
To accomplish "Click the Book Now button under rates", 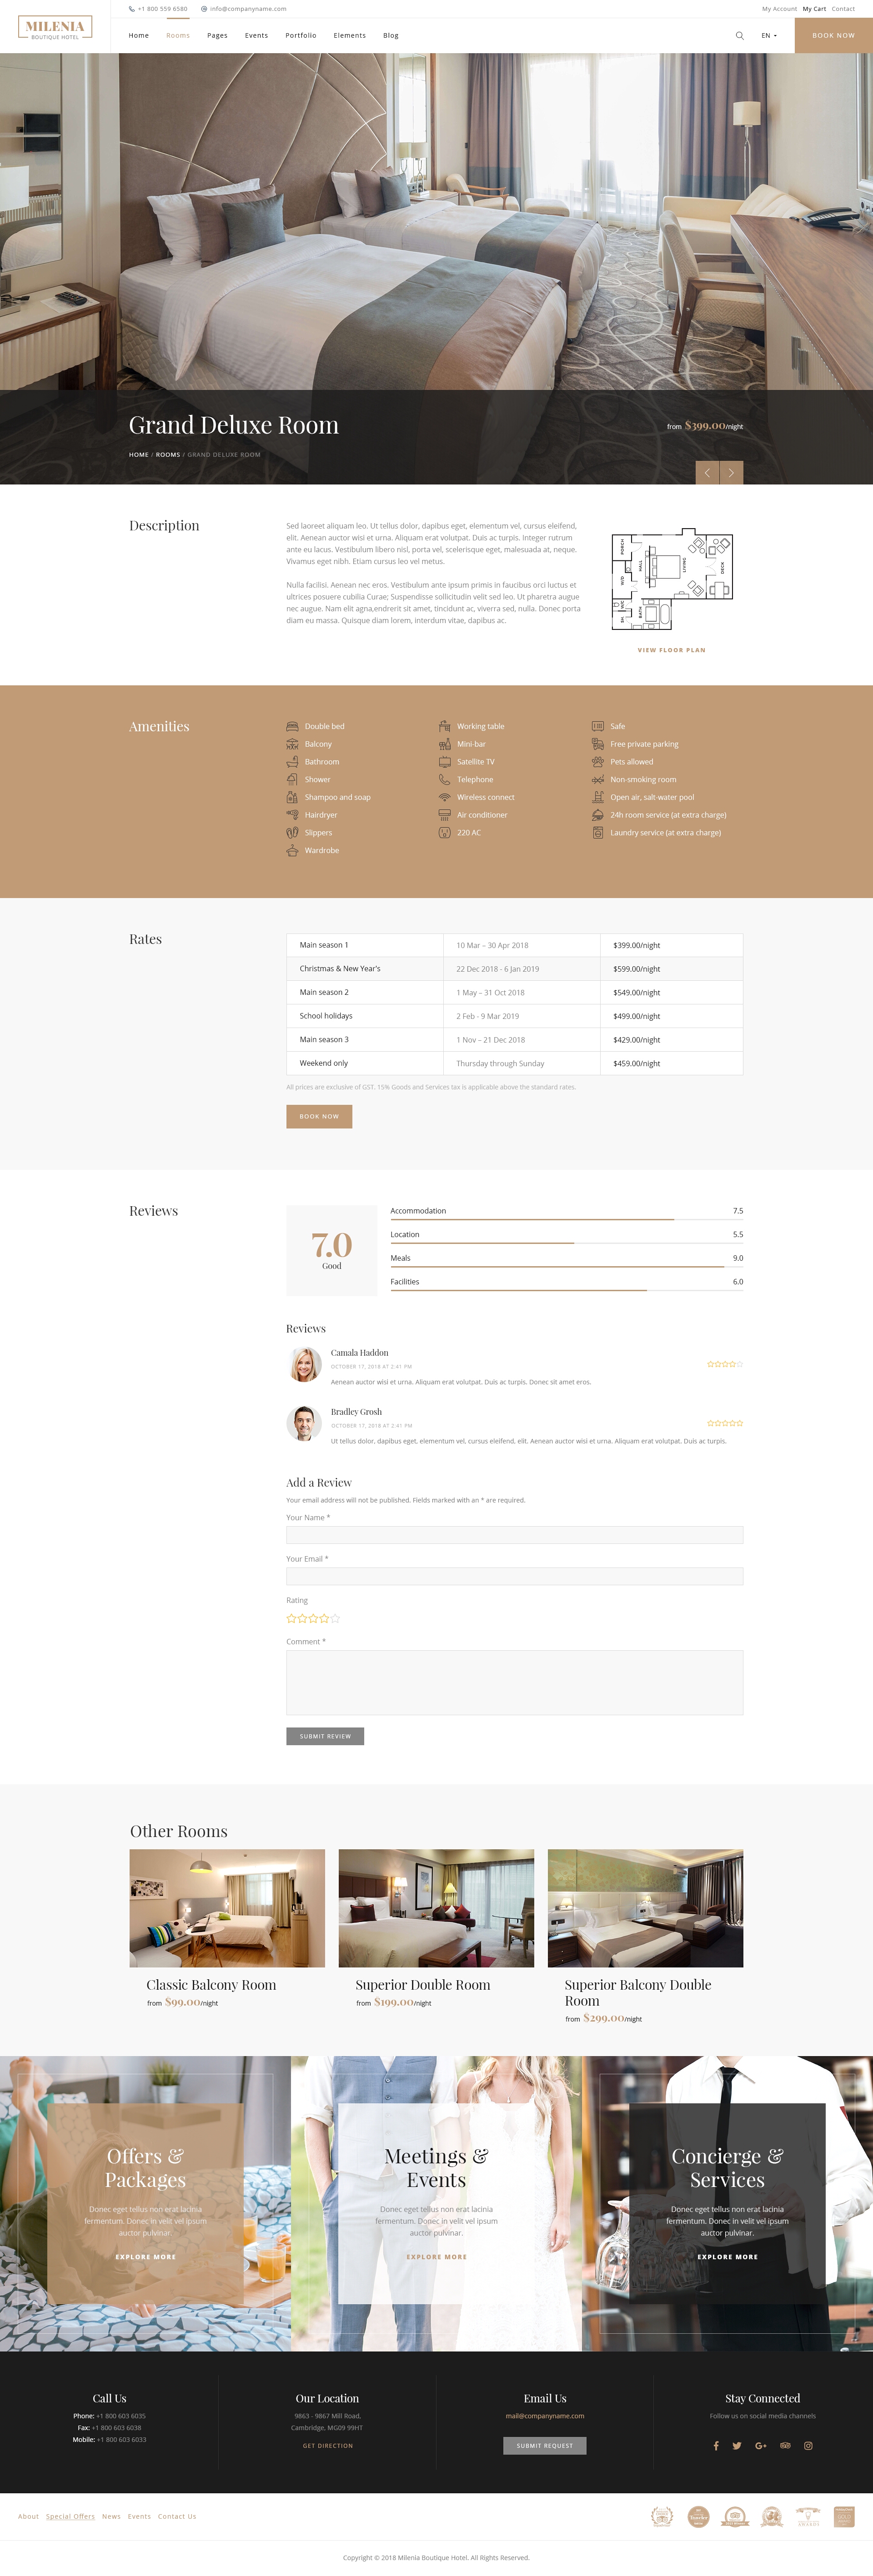I will [319, 1116].
